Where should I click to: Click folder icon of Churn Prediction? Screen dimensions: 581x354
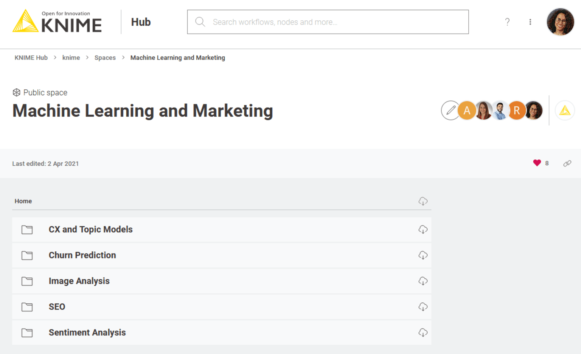pos(27,255)
